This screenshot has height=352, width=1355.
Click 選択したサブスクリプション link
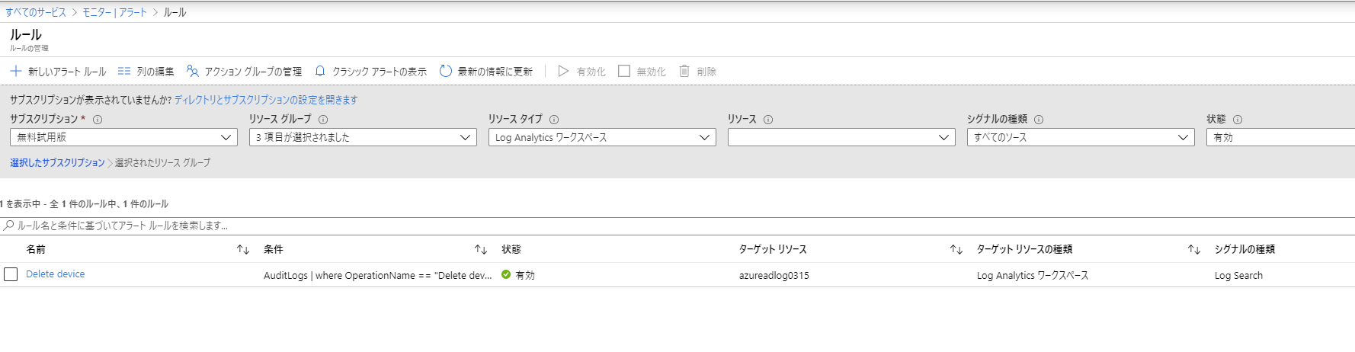pos(57,162)
